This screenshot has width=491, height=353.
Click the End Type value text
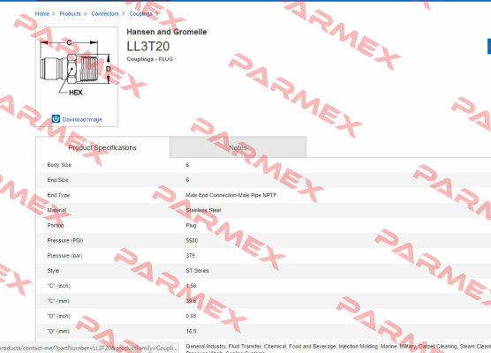click(231, 195)
